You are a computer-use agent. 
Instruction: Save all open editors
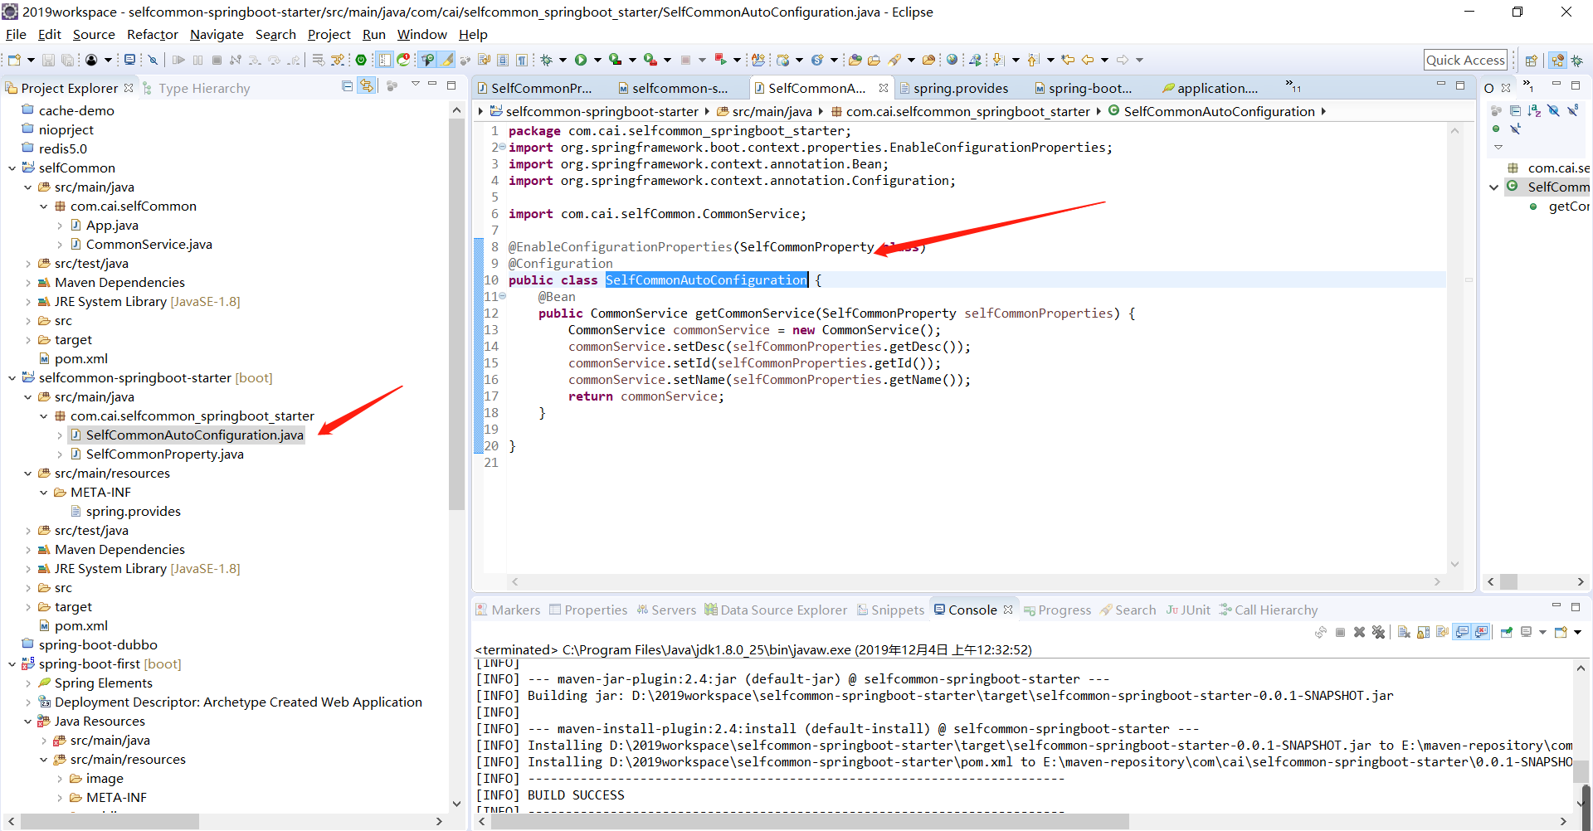[66, 59]
